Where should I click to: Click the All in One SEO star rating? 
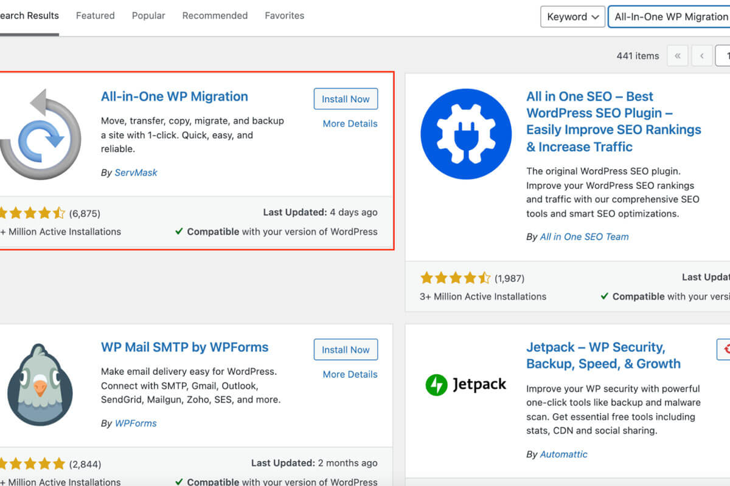point(455,278)
